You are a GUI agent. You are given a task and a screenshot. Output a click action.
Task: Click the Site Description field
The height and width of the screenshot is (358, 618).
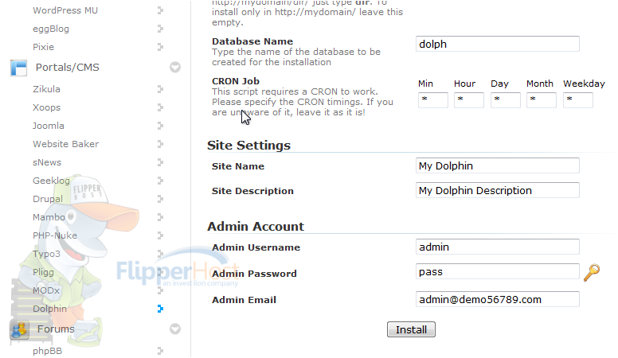click(498, 190)
